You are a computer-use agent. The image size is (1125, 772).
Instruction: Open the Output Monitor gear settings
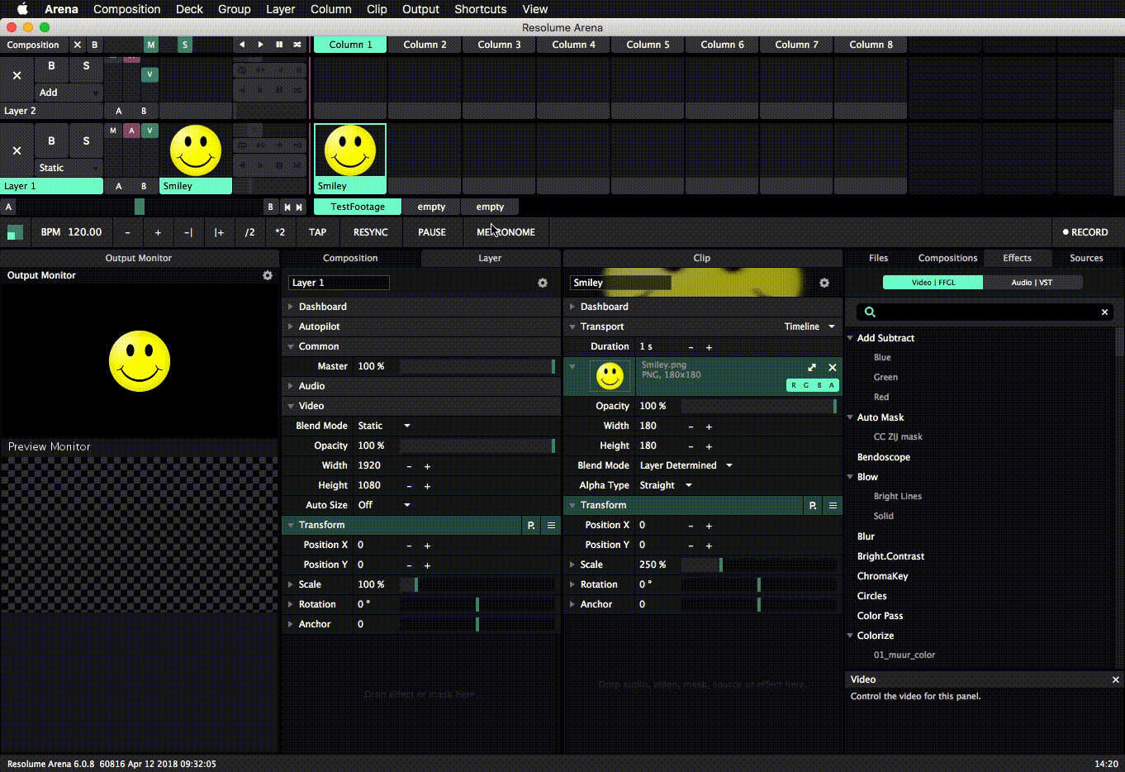(x=268, y=275)
